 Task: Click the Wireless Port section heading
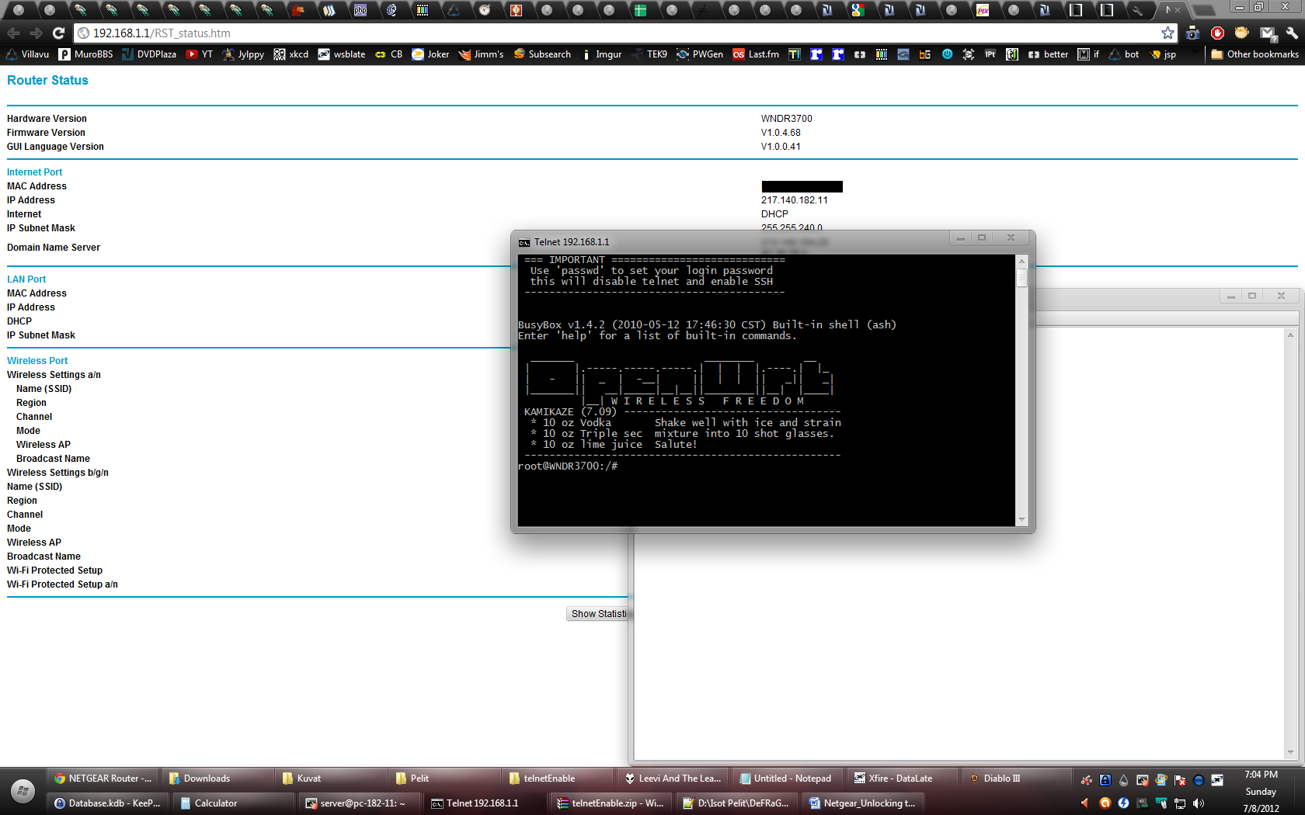[x=37, y=361]
